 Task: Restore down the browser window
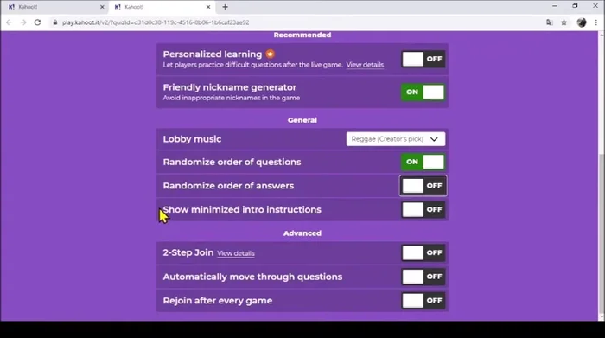[x=575, y=6]
